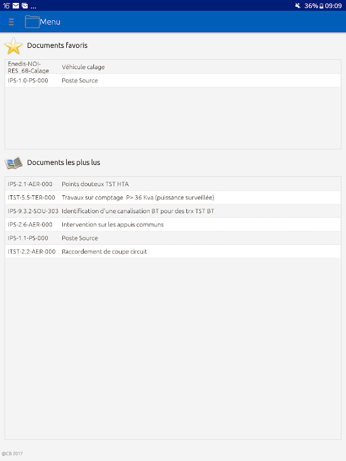
Task: Open Véhicule calage favorite document
Action: click(x=83, y=67)
